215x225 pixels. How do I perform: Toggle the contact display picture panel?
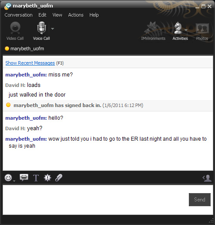(207, 178)
